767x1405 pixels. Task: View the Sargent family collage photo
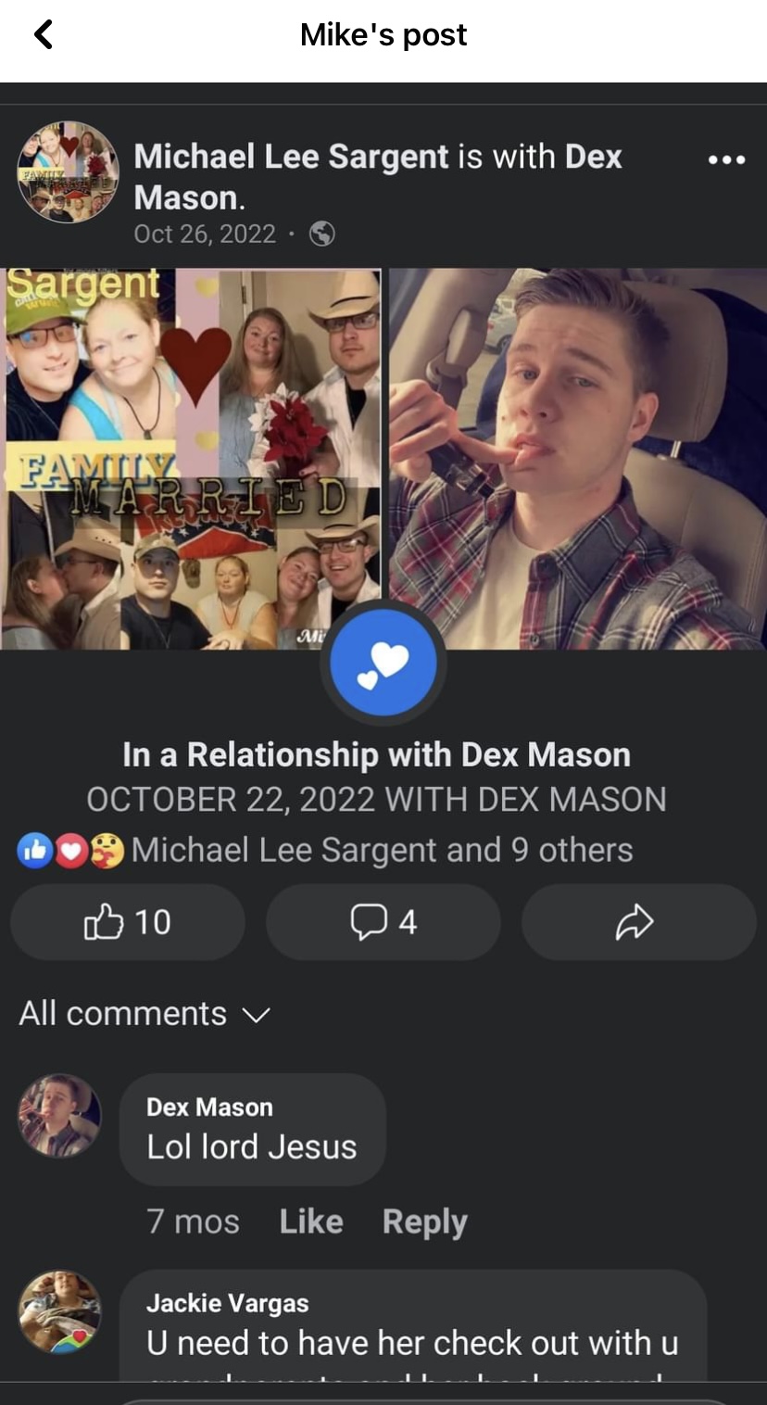coord(191,459)
